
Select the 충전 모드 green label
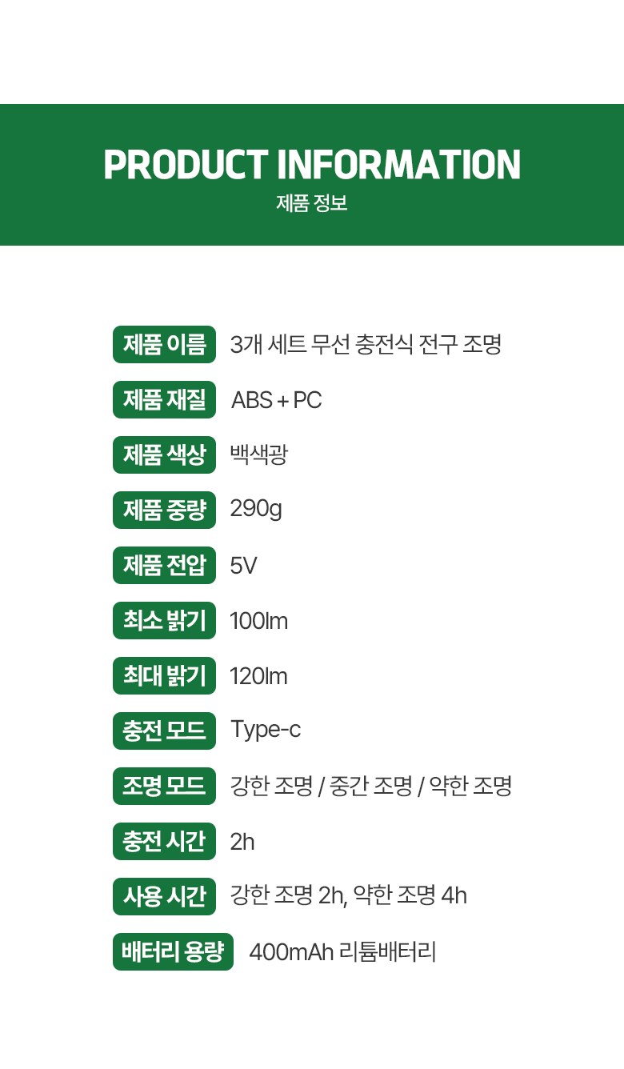pos(164,731)
